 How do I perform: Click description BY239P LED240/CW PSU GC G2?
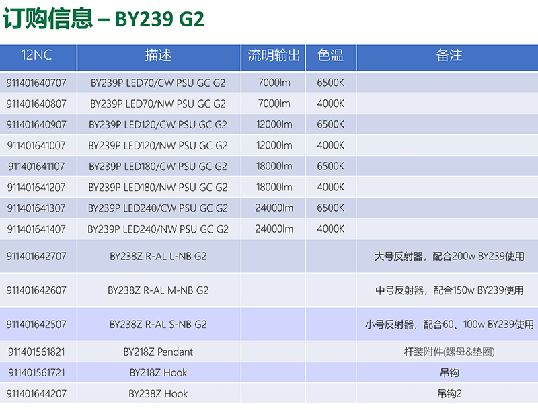click(158, 208)
